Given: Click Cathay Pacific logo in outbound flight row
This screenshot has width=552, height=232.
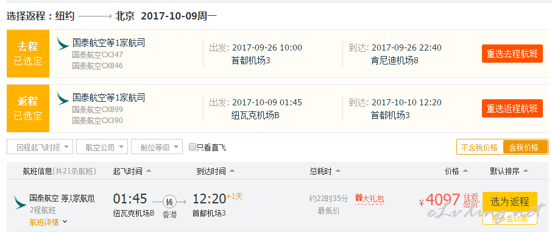Looking at the screenshot, I should 63,43.
